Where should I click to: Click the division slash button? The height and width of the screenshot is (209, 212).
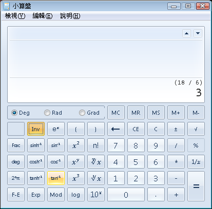coord(176,145)
